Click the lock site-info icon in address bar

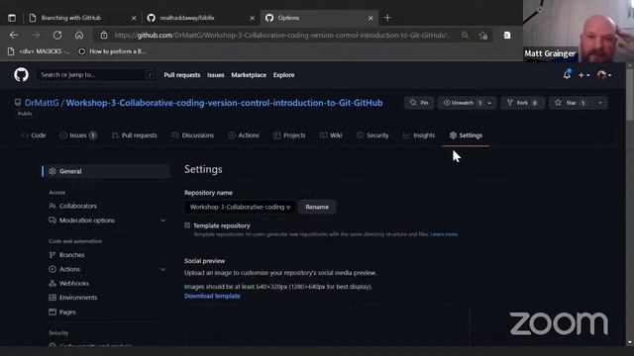click(104, 36)
